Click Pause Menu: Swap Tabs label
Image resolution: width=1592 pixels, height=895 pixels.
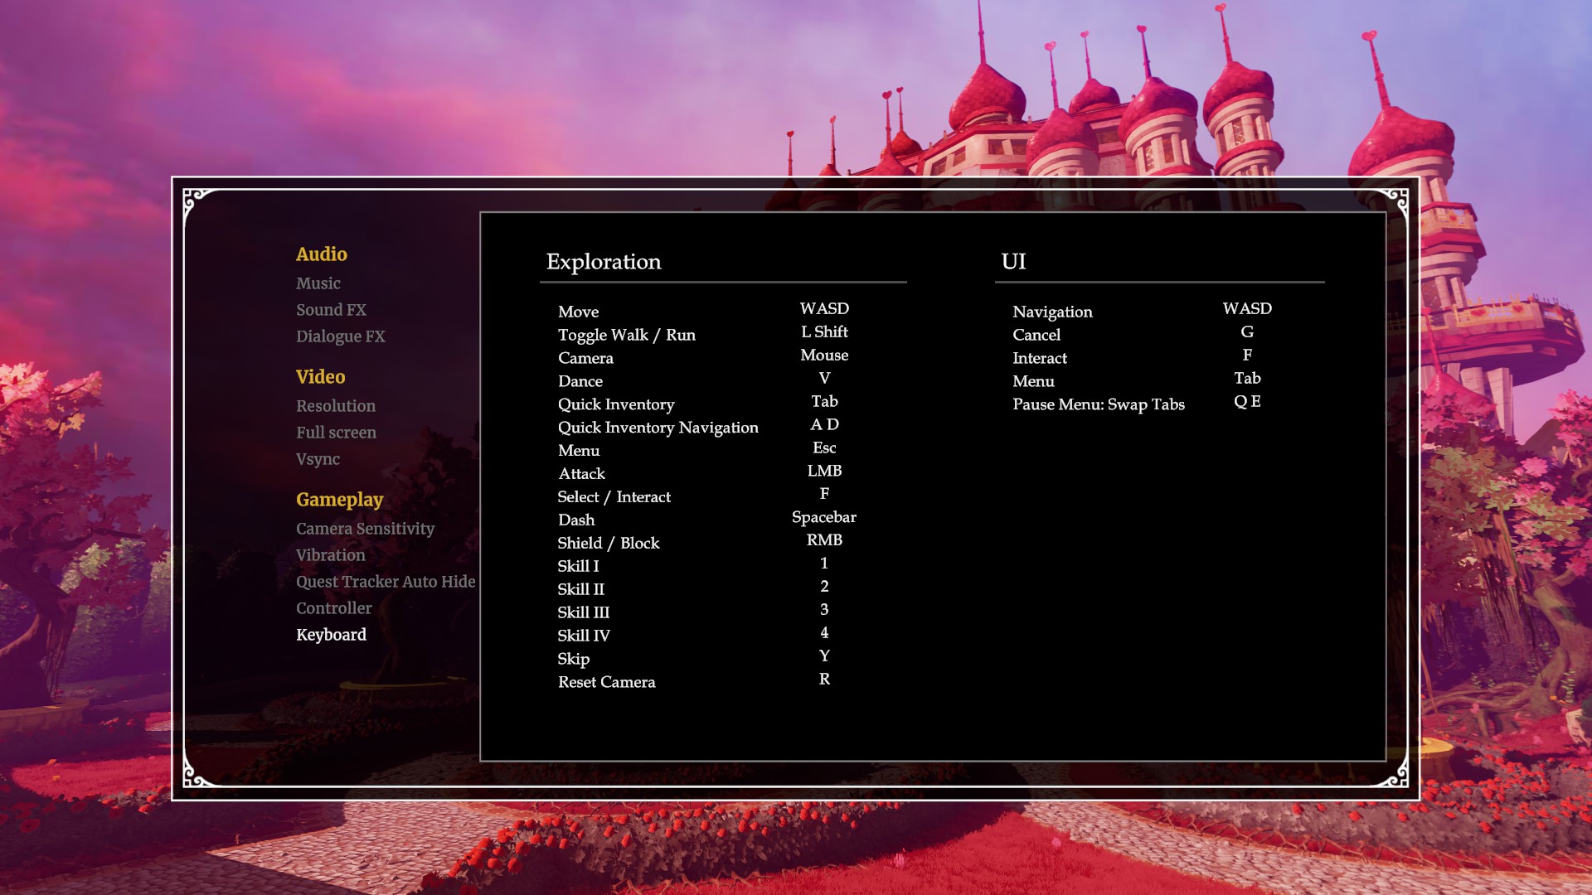point(1098,404)
